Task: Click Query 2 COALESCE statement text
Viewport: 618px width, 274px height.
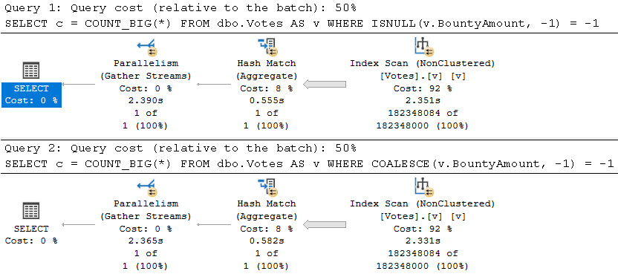Action: [310, 163]
